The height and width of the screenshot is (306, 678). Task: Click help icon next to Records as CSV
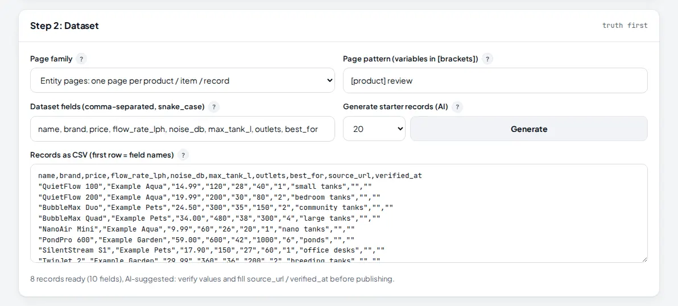[x=183, y=155]
